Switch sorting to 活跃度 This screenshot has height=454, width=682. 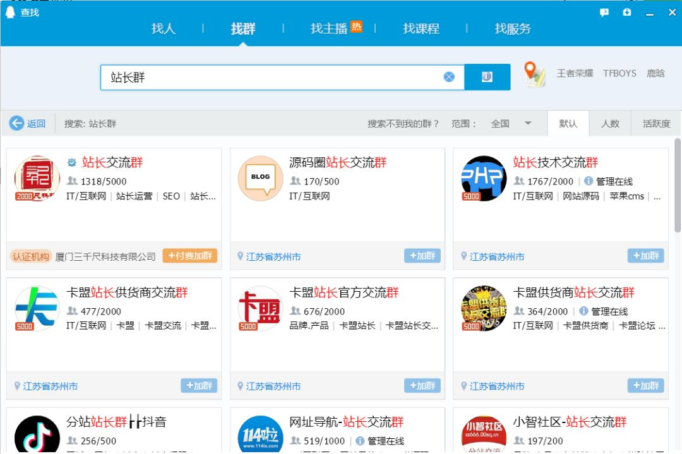656,124
